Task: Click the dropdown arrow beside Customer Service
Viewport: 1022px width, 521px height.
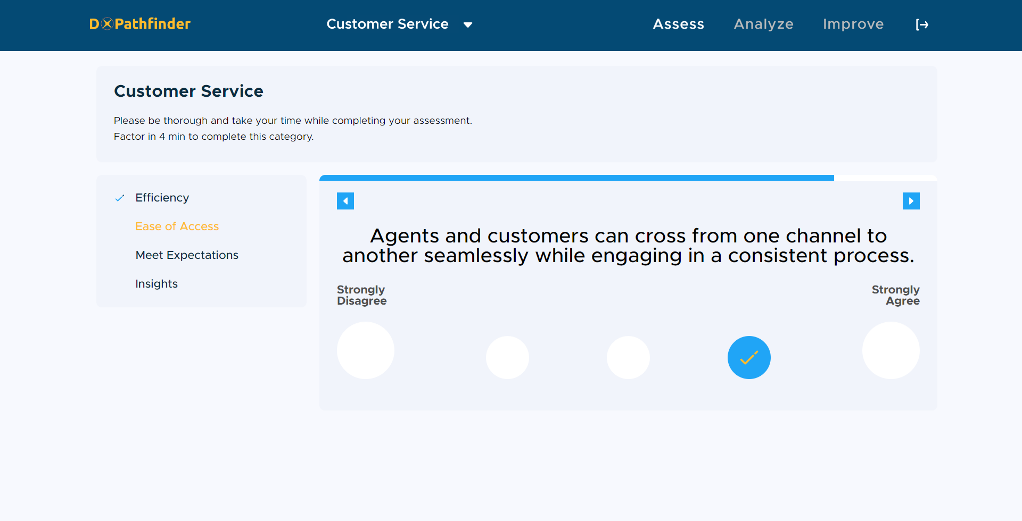Action: [x=468, y=24]
